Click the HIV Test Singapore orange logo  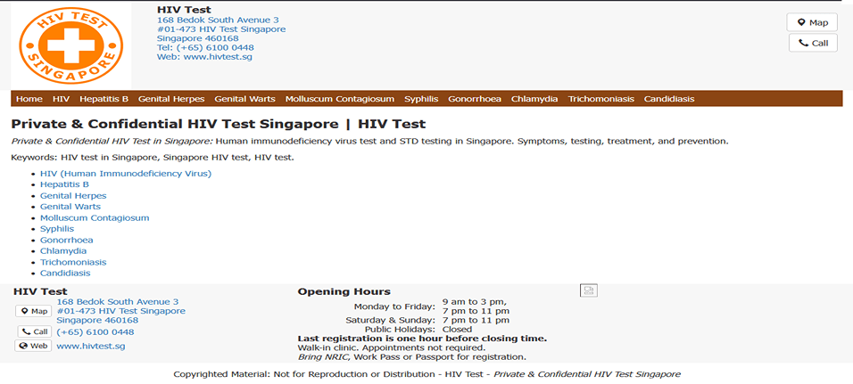click(x=70, y=45)
